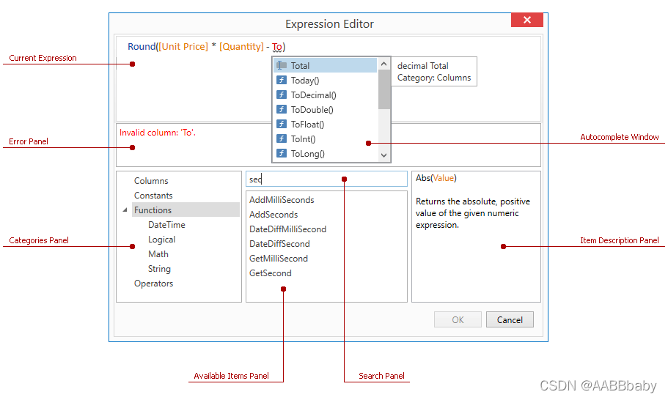Select AddMilliSeconds in available items
The width and height of the screenshot is (668, 400).
coord(282,200)
